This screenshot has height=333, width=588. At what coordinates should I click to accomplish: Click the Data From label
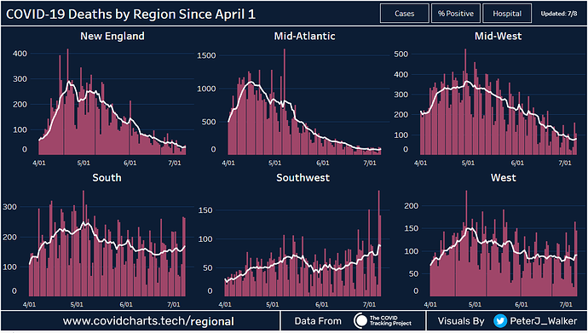[318, 321]
